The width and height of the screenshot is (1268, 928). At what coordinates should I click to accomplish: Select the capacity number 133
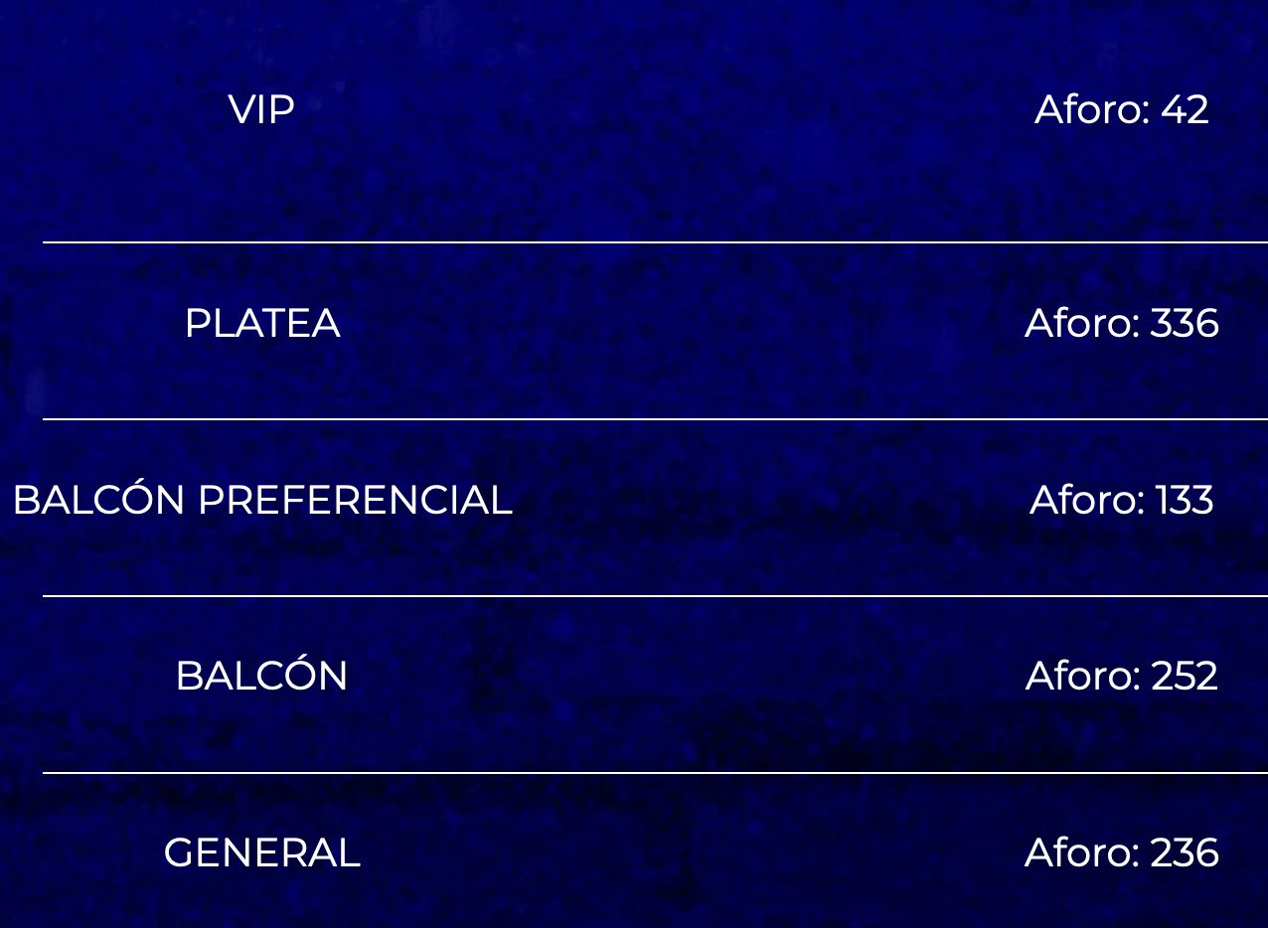1185,500
